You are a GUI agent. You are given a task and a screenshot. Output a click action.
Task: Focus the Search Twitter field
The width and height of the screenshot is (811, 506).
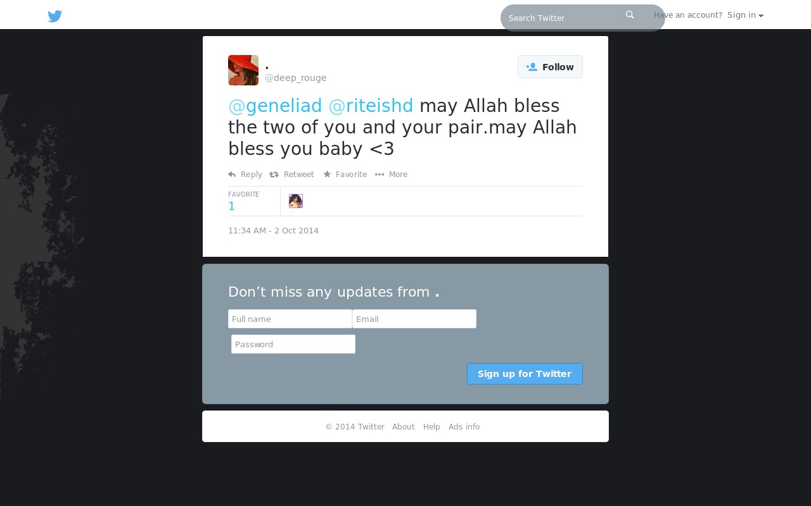click(x=564, y=18)
